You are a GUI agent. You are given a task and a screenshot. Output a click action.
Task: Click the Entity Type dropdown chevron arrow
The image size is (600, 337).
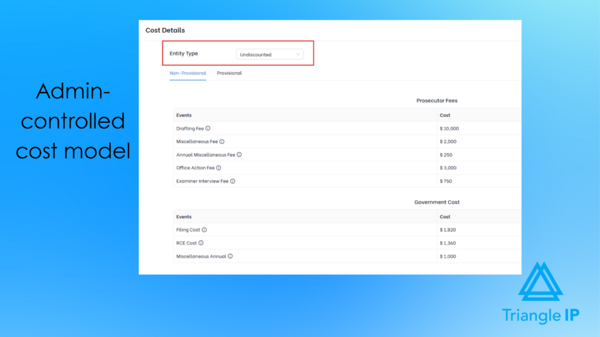coord(299,54)
